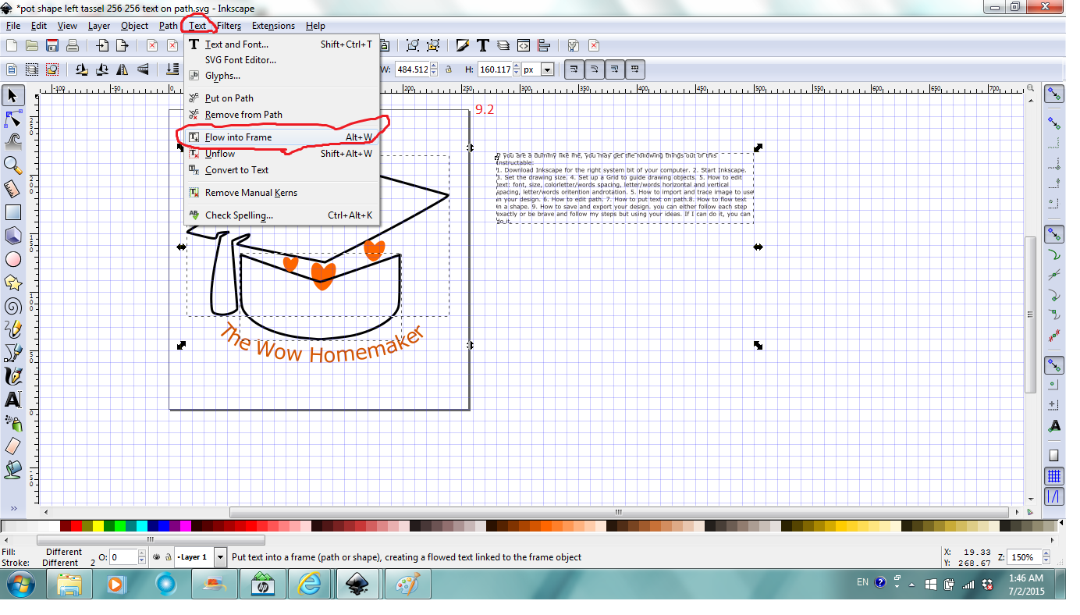Click the Open file folder icon
This screenshot has width=1080, height=615.
(32, 45)
